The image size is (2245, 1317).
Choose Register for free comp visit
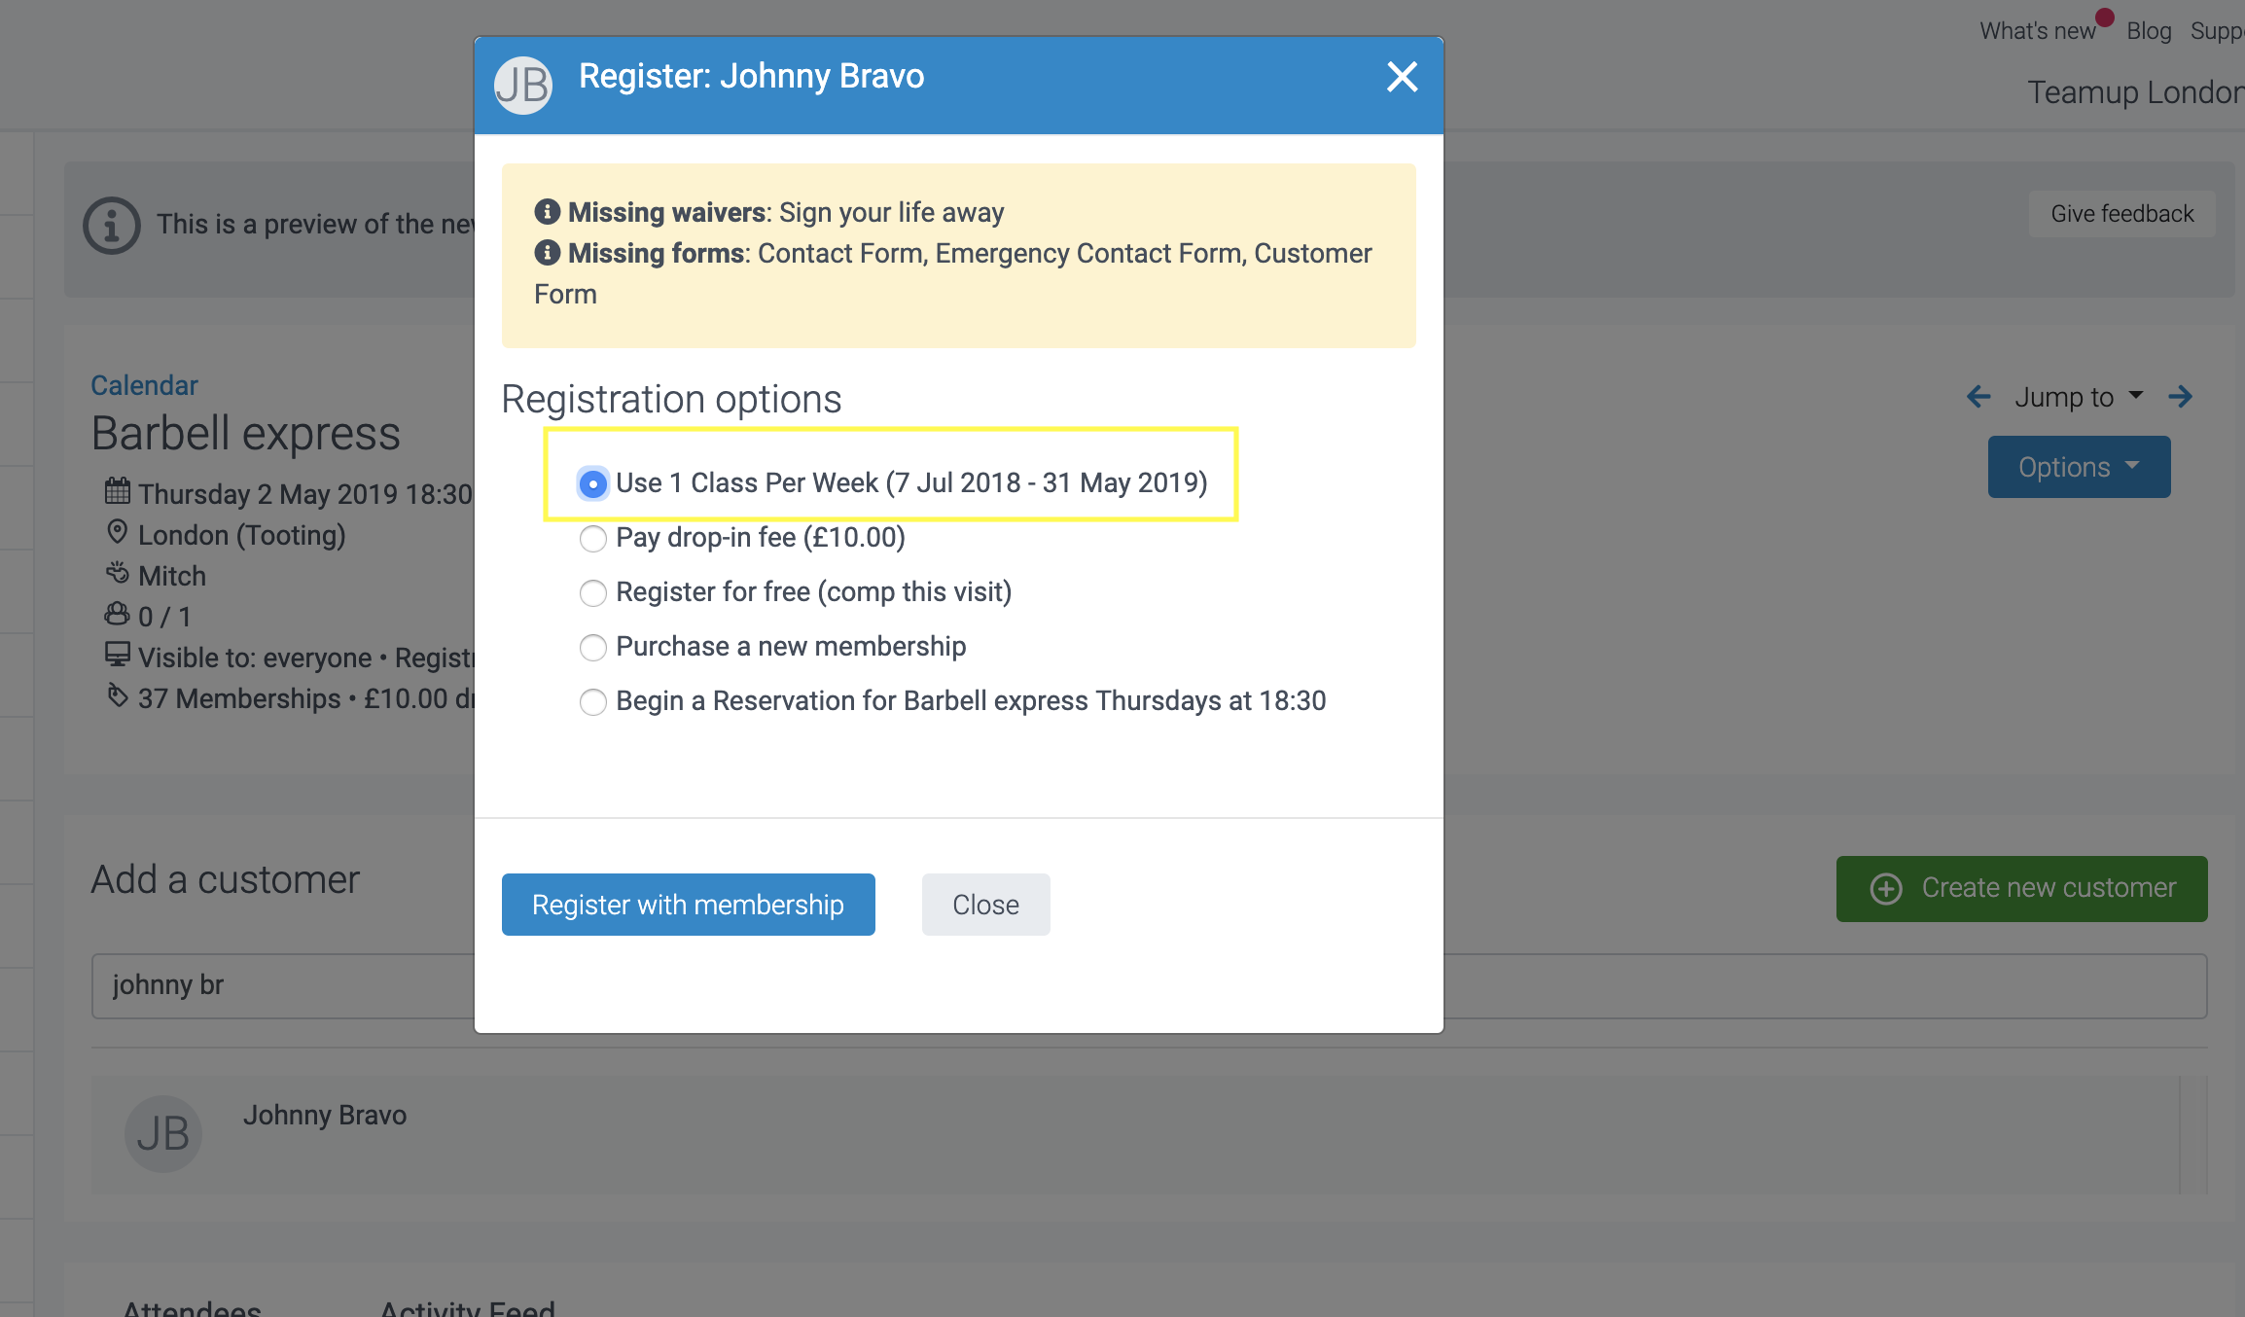point(593,593)
